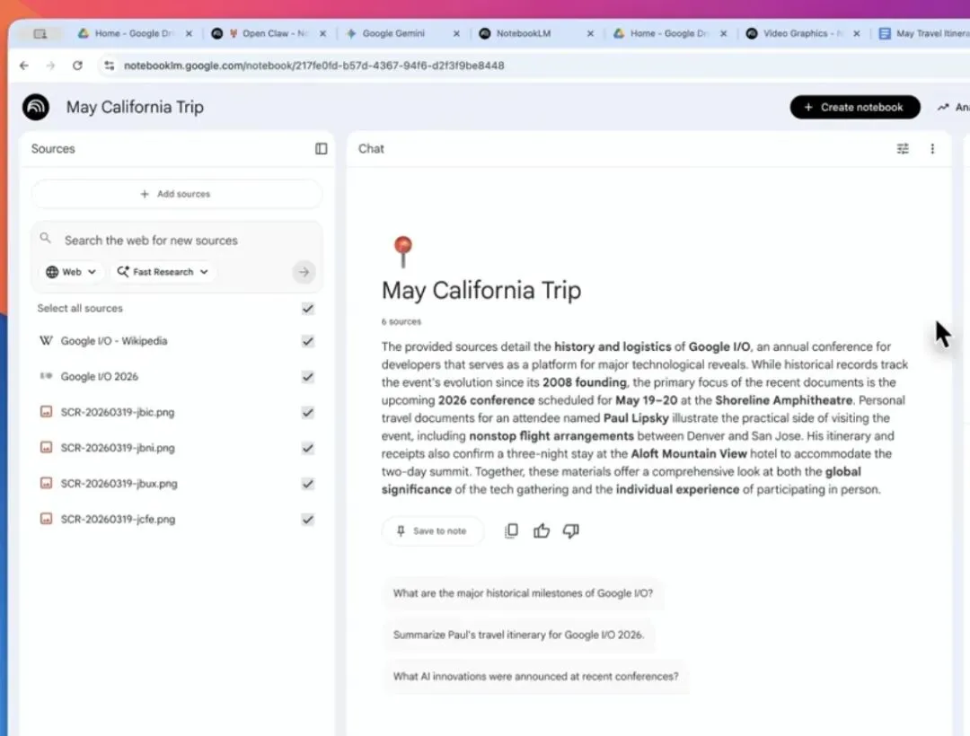
Task: Select Summarize Paul's travel itinerary suggestion
Action: click(x=518, y=635)
